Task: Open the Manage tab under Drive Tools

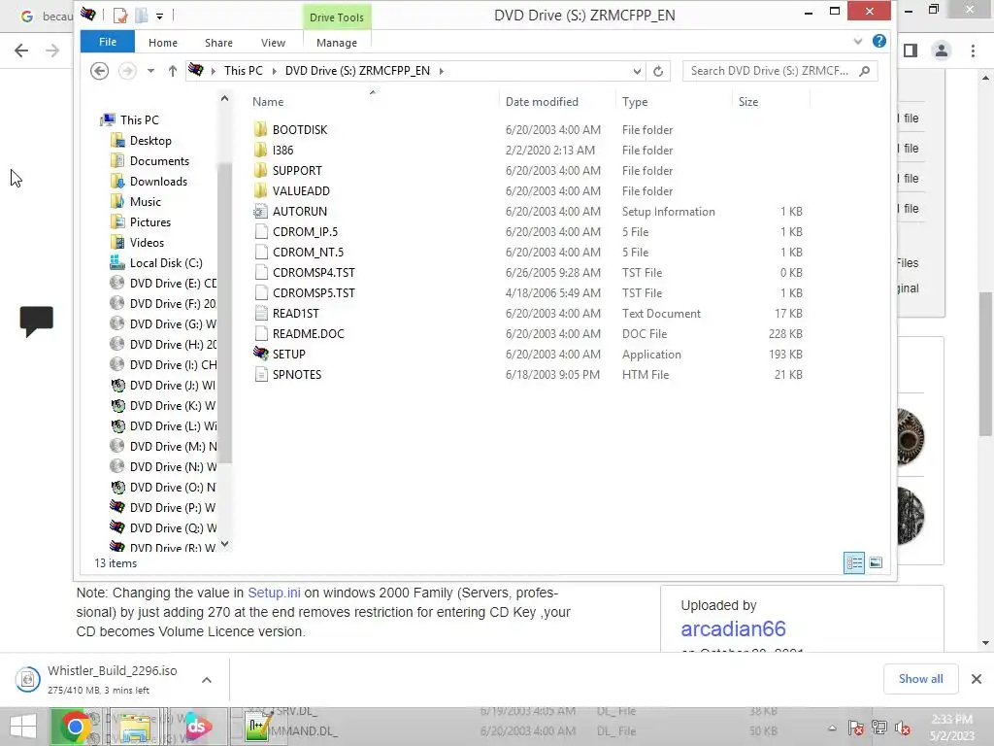Action: 337,43
